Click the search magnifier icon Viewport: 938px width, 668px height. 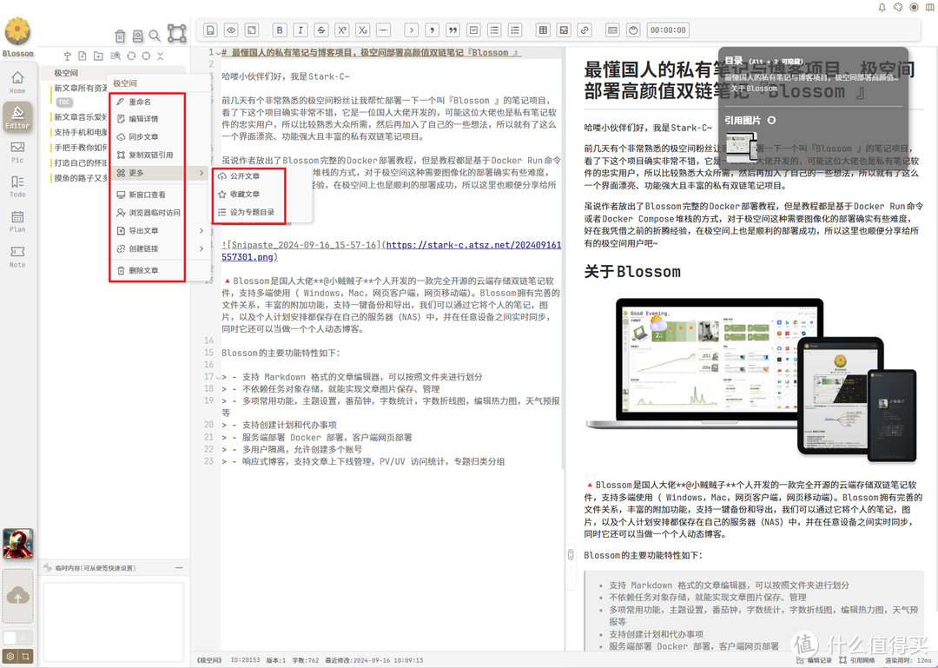point(155,36)
